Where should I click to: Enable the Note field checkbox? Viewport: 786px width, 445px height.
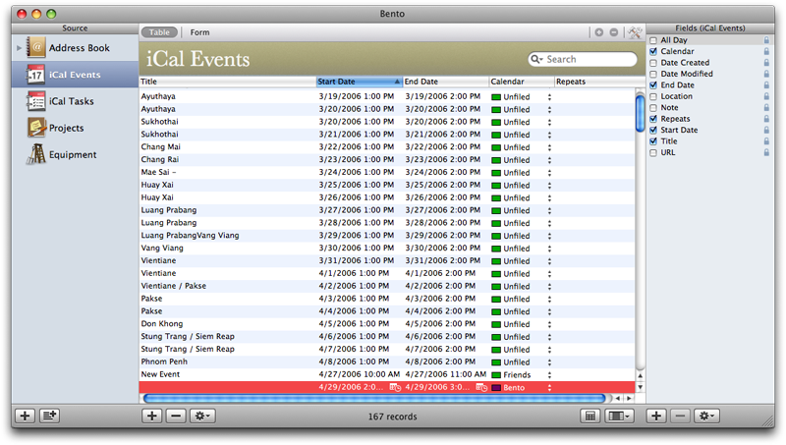(653, 108)
